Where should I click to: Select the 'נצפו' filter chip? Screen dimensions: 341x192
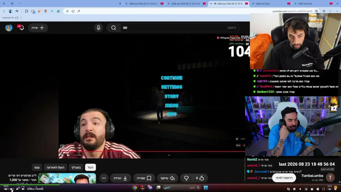(37, 167)
